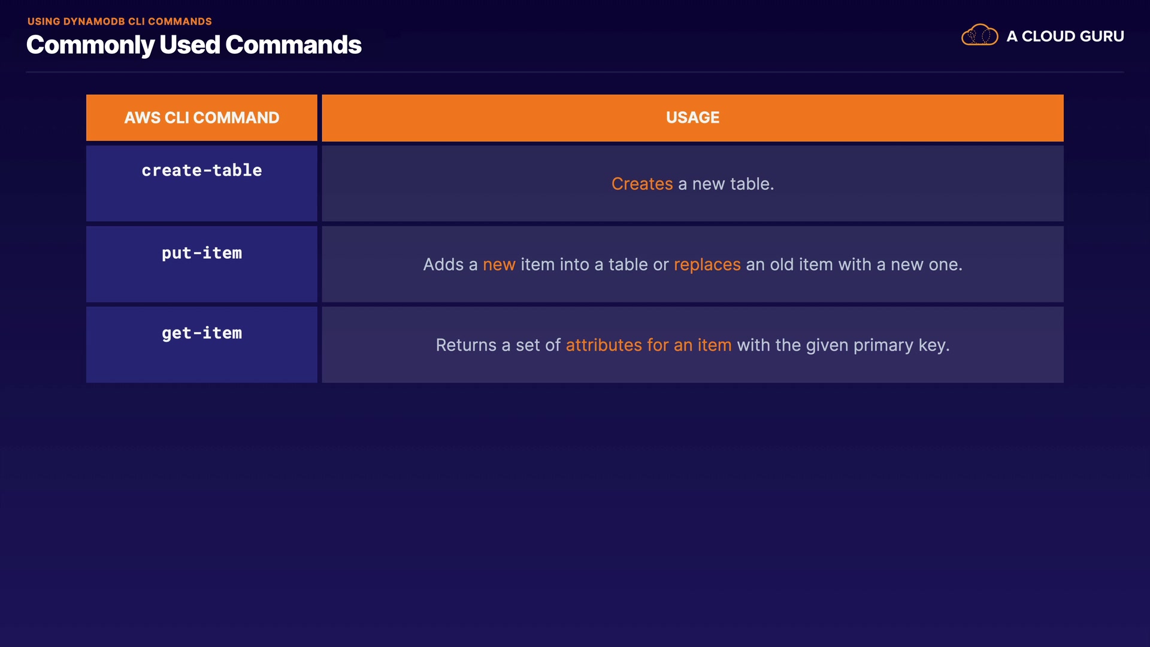Click the phrase "item into a table or"
The height and width of the screenshot is (647, 1150).
coord(594,265)
